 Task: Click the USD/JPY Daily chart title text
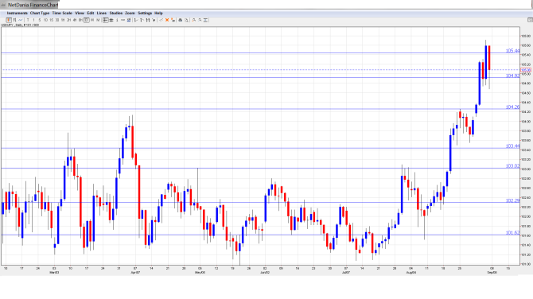20,25
